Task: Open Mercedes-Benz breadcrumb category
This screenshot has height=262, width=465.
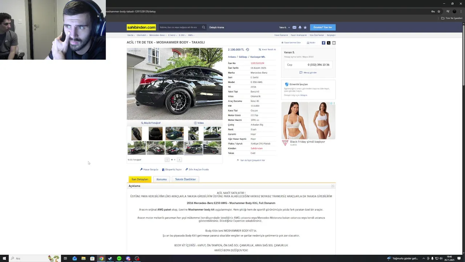Action: (x=157, y=35)
